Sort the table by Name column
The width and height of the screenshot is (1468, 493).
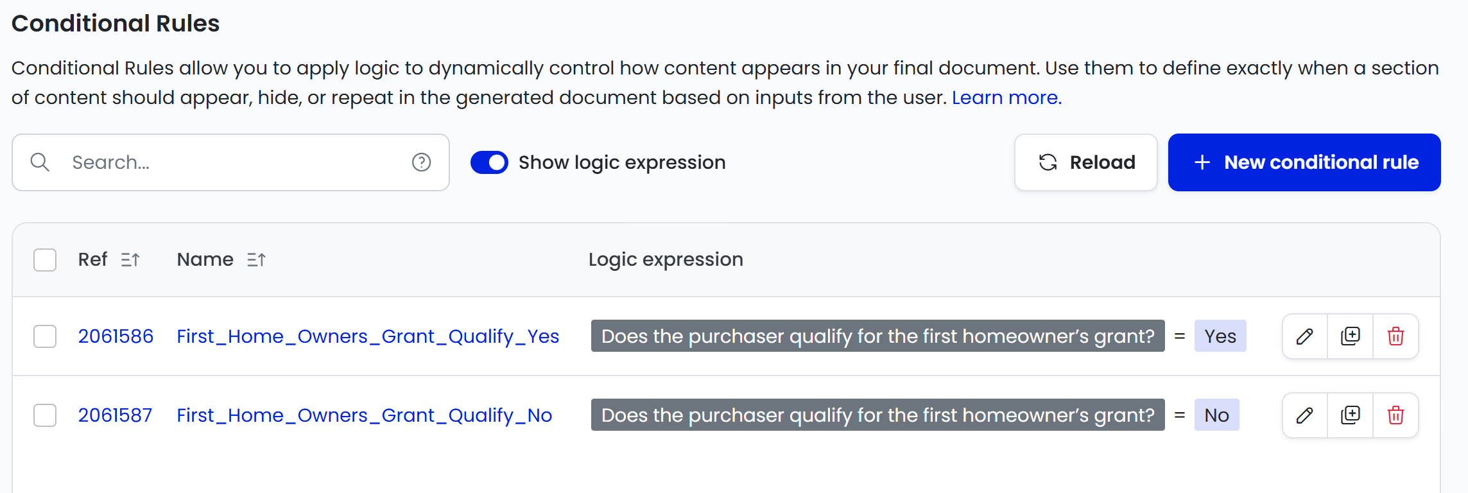pos(256,260)
